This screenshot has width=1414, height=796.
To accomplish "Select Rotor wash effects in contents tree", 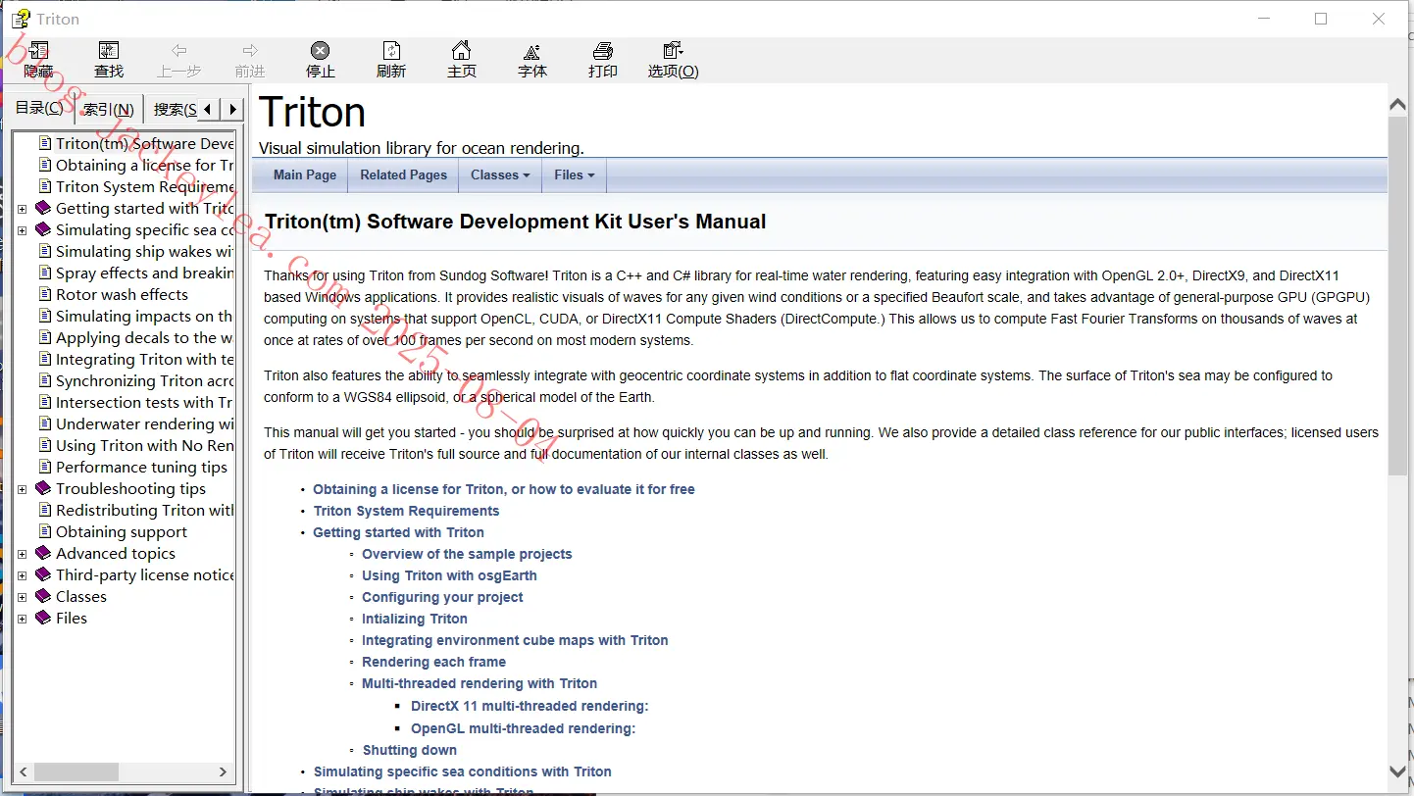I will point(122,295).
